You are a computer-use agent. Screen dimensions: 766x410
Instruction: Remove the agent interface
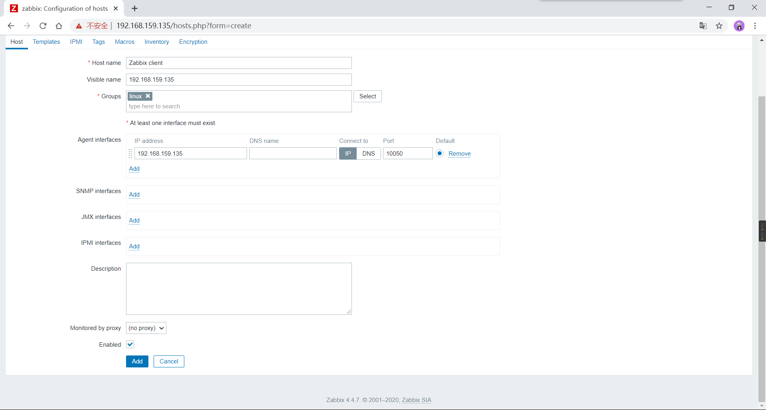coord(460,154)
